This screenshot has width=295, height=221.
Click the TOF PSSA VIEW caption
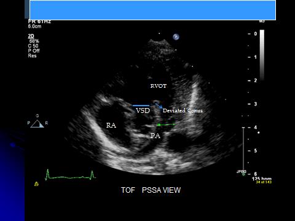tap(151, 190)
